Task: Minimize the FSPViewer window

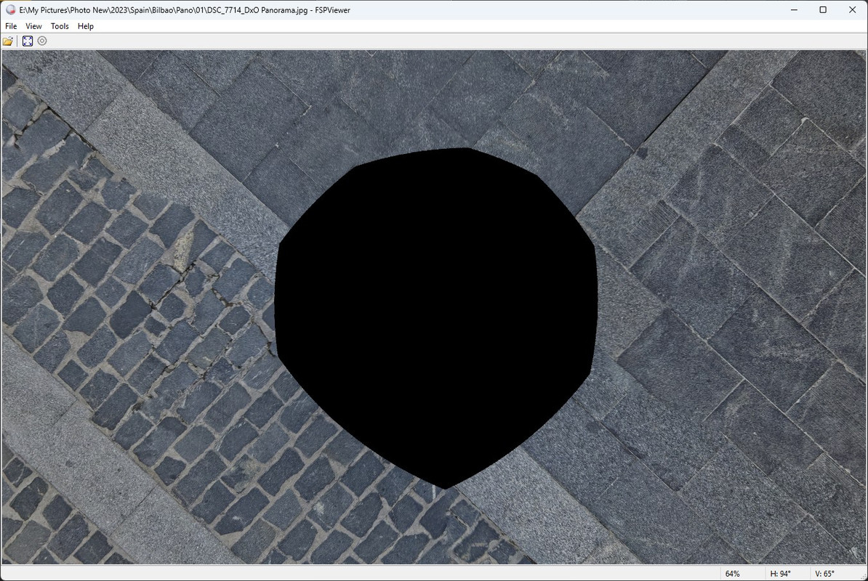Action: pyautogui.click(x=794, y=9)
